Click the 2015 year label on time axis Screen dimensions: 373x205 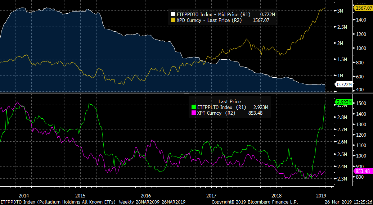click(x=80, y=196)
